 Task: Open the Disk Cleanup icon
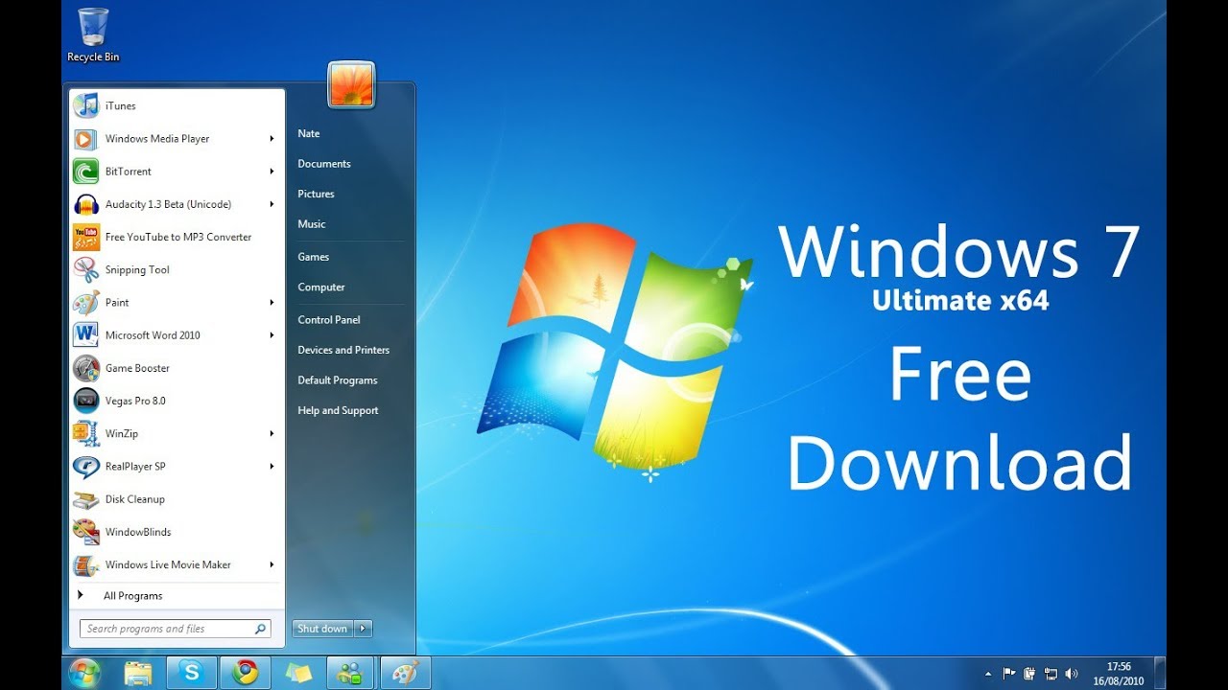pos(86,499)
